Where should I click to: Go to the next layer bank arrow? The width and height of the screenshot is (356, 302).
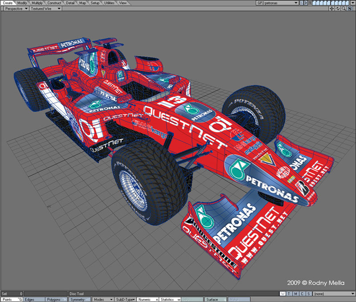pyautogui.click(x=305, y=3)
